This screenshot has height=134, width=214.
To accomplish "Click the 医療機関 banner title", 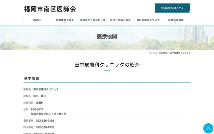I will pos(107,37).
